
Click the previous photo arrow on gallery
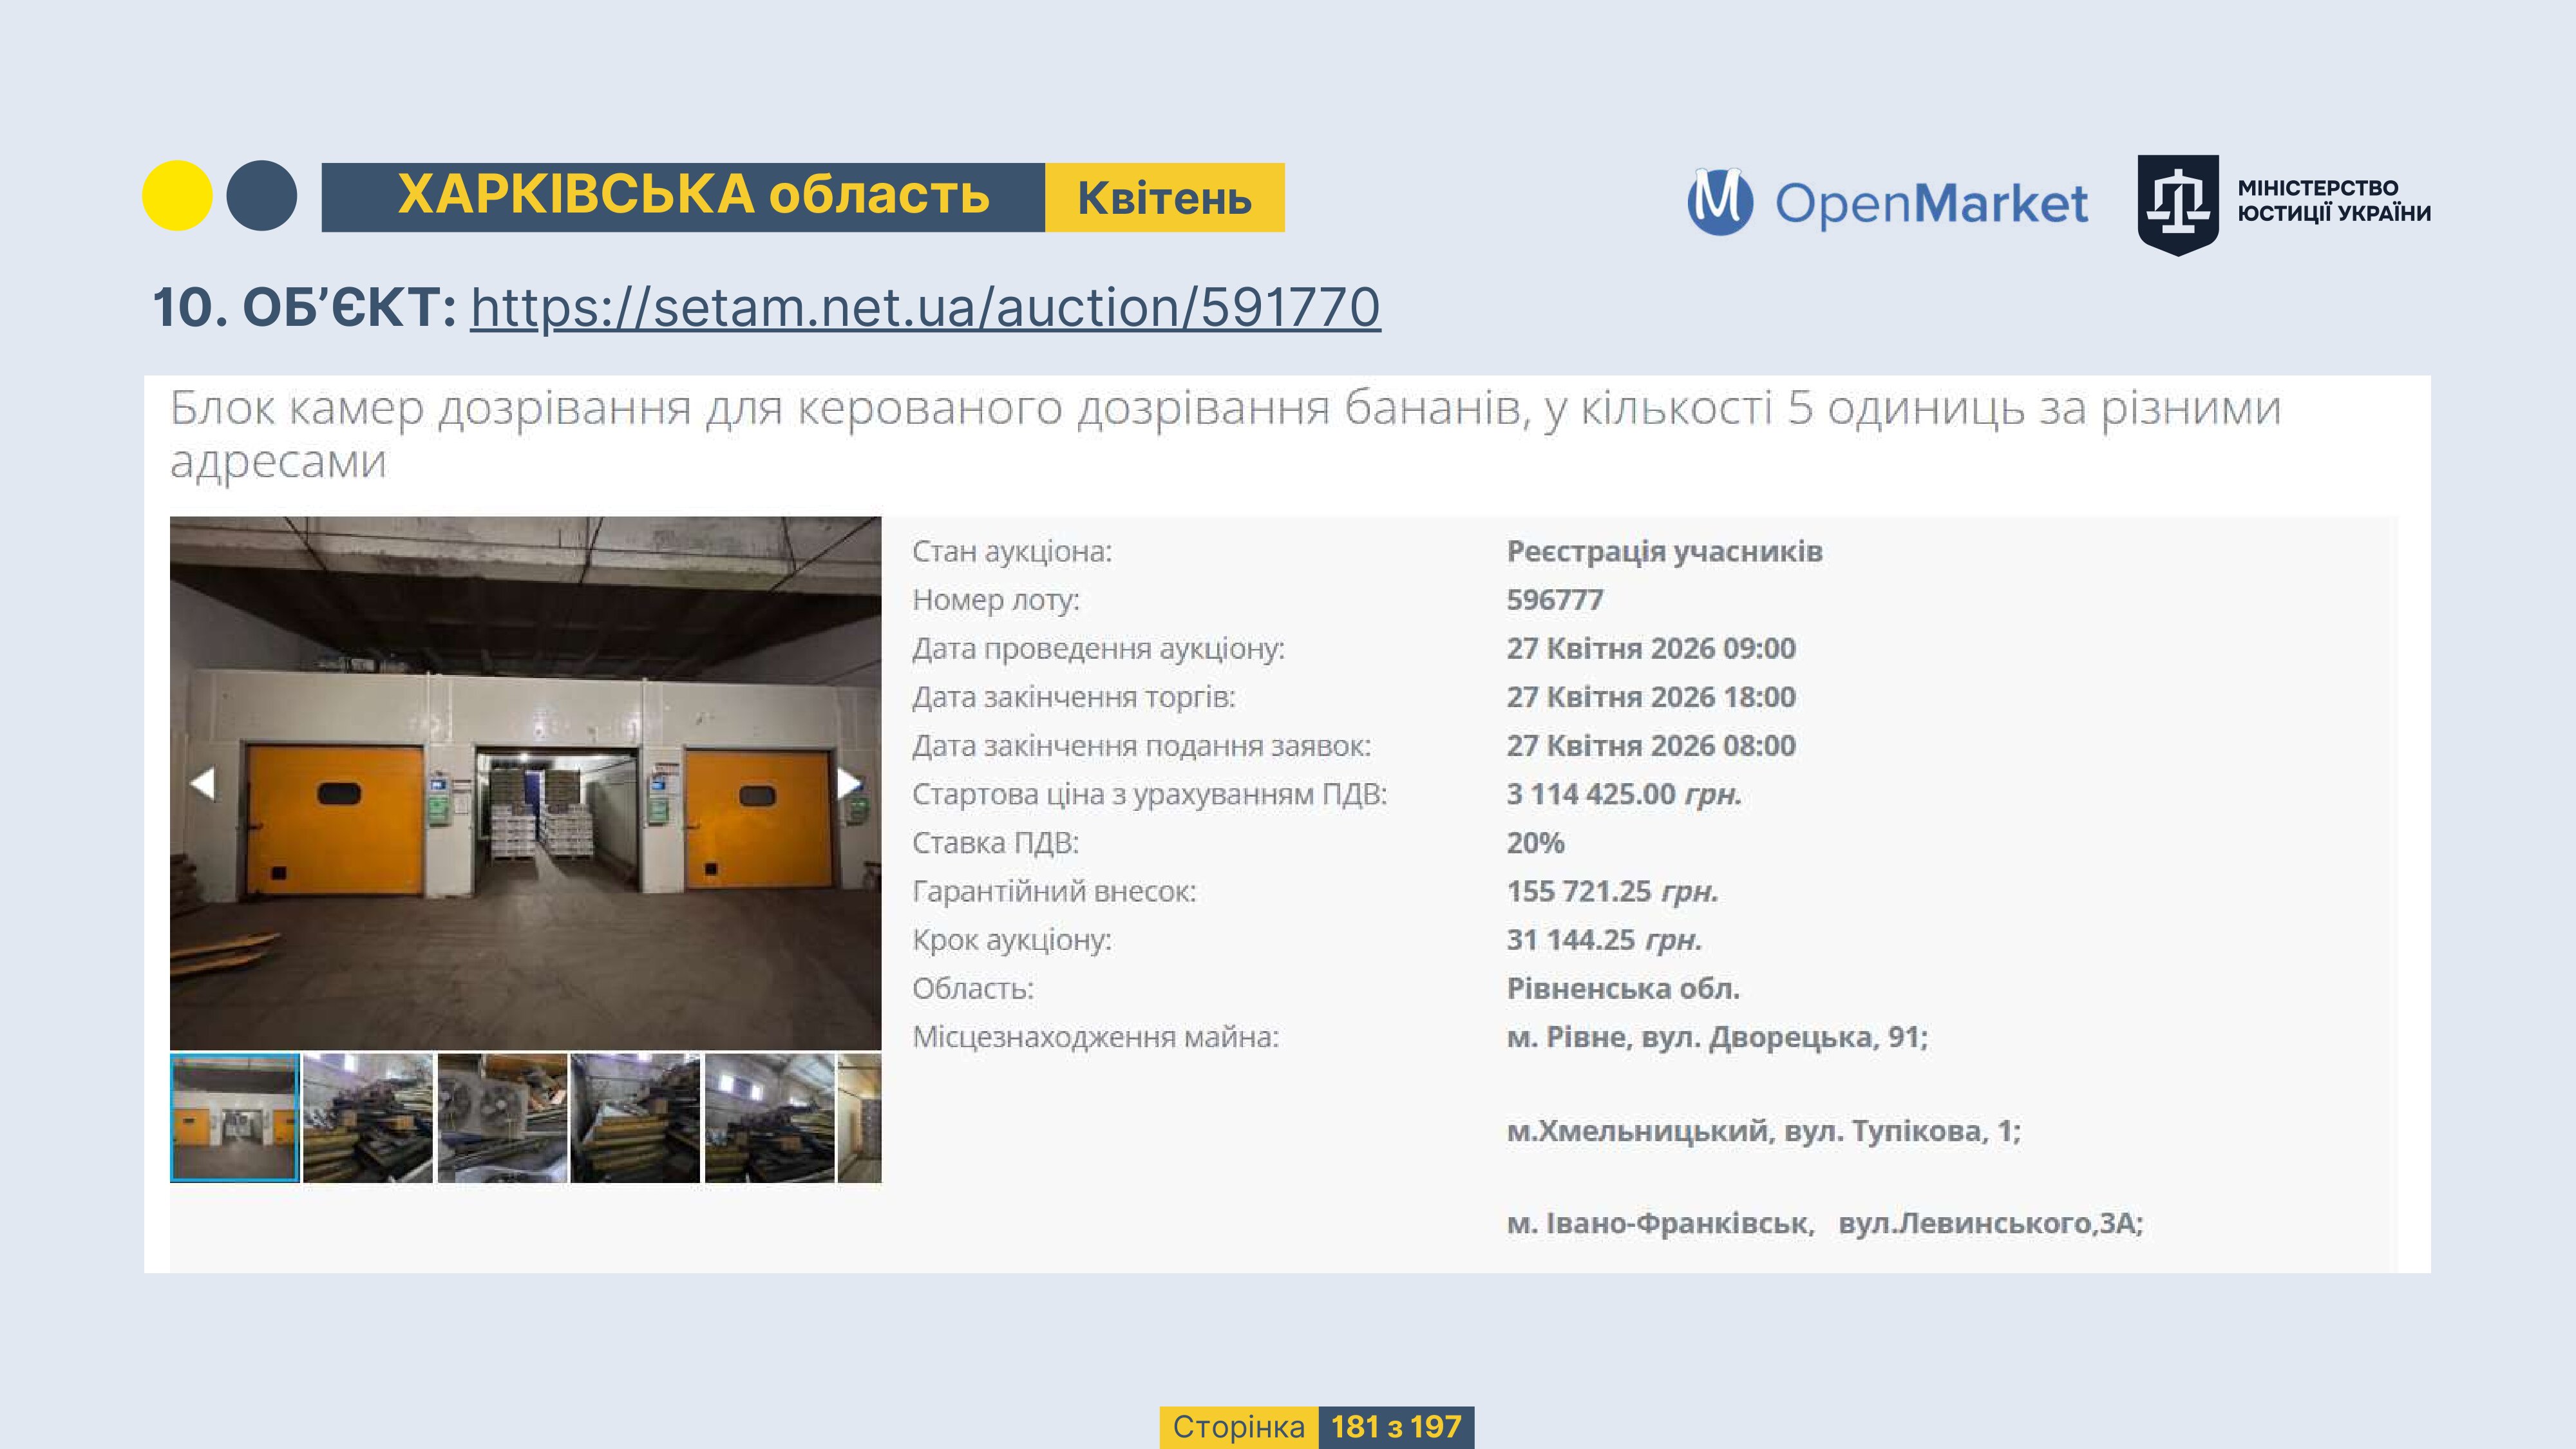point(203,783)
